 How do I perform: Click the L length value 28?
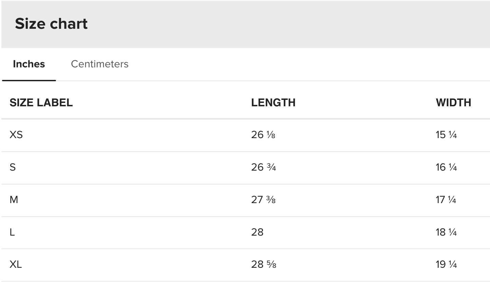point(257,232)
